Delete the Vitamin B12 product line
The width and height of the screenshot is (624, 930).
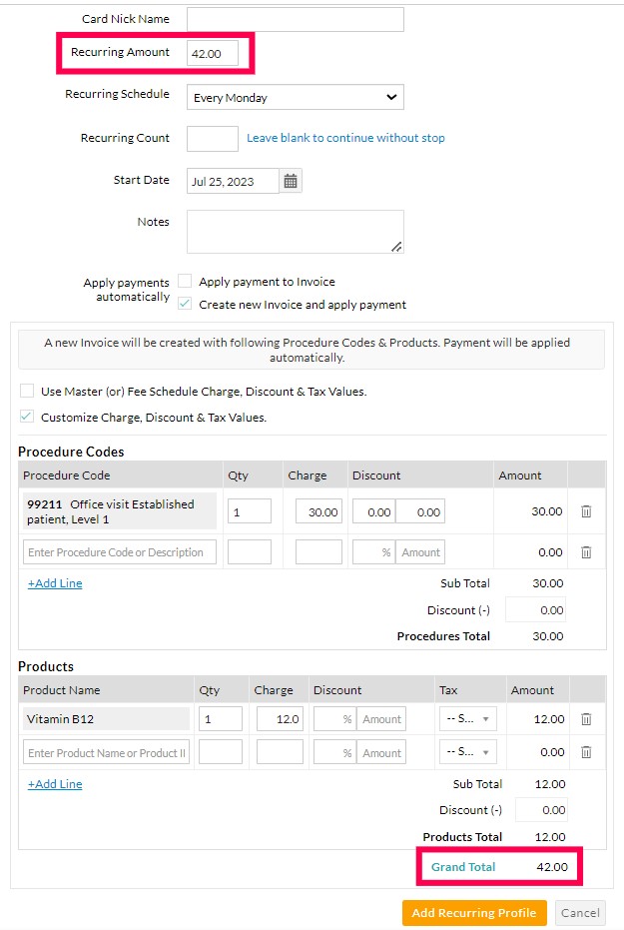click(589, 718)
